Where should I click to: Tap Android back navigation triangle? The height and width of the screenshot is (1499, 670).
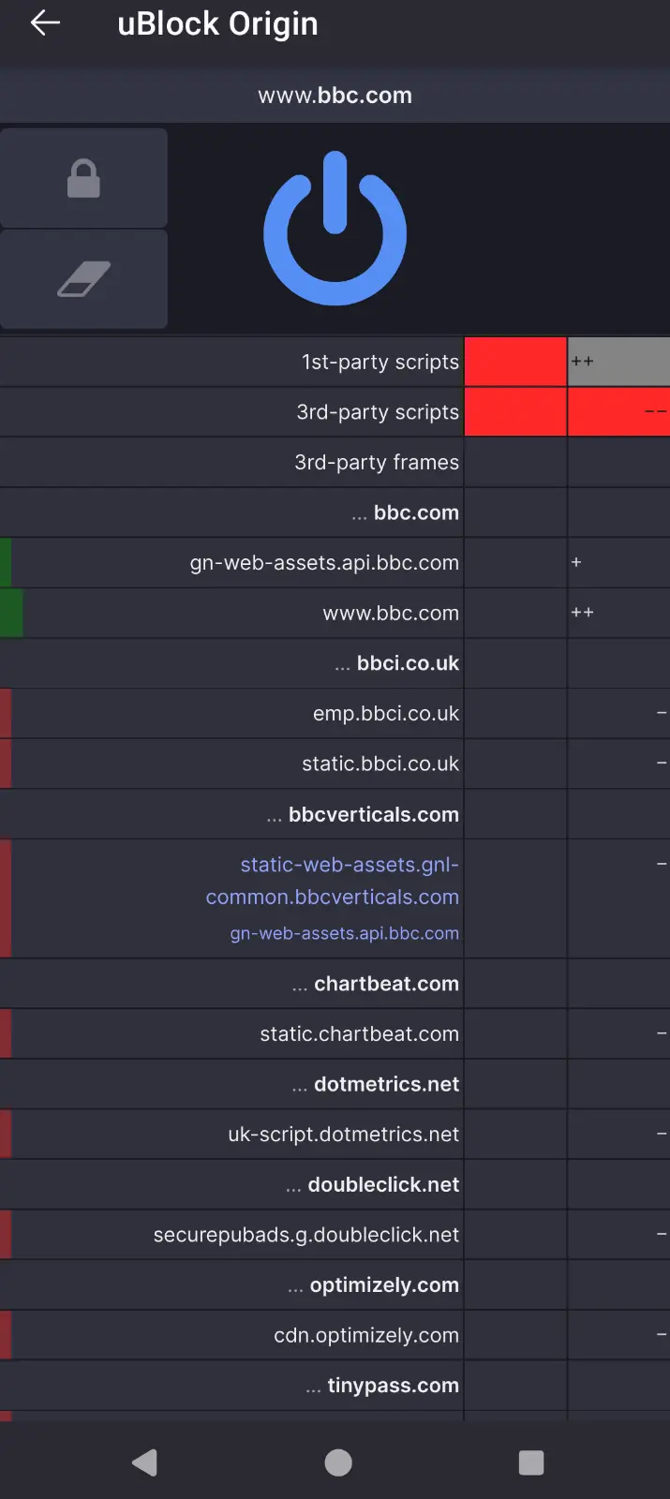click(144, 1462)
